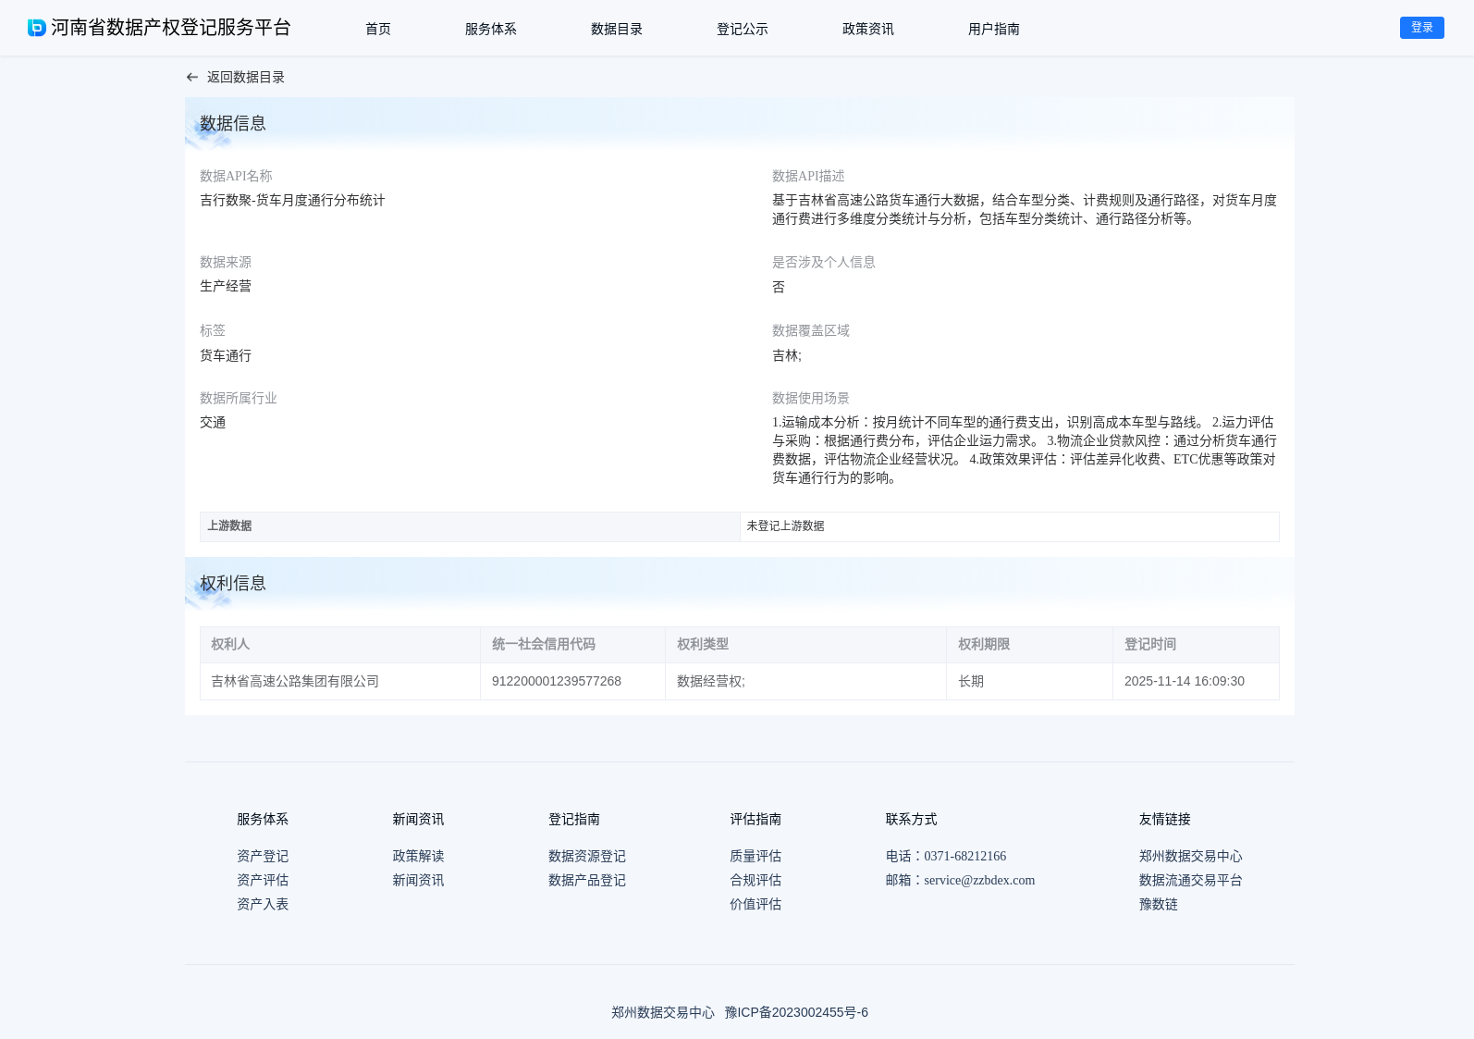The width and height of the screenshot is (1474, 1039).
Task: Visit friendly link 数据流通交易平台
Action: [x=1191, y=880]
